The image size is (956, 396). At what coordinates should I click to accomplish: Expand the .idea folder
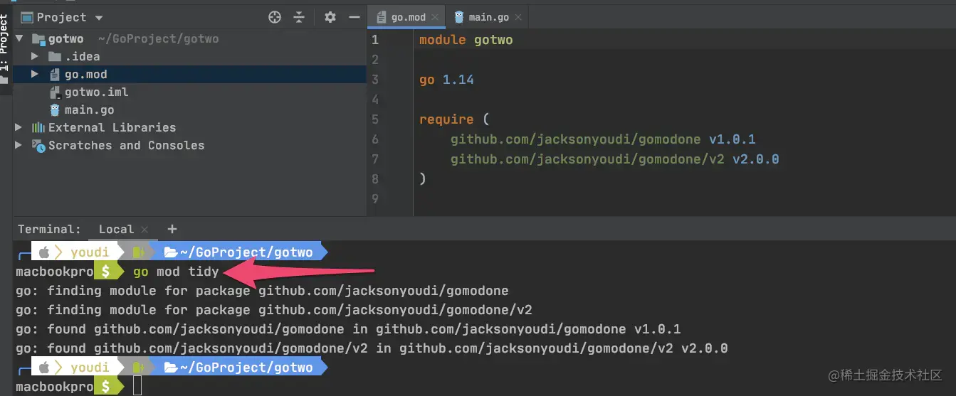pyautogui.click(x=35, y=56)
